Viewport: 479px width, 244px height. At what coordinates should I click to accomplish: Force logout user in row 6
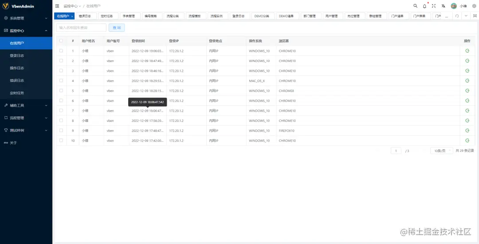click(467, 101)
